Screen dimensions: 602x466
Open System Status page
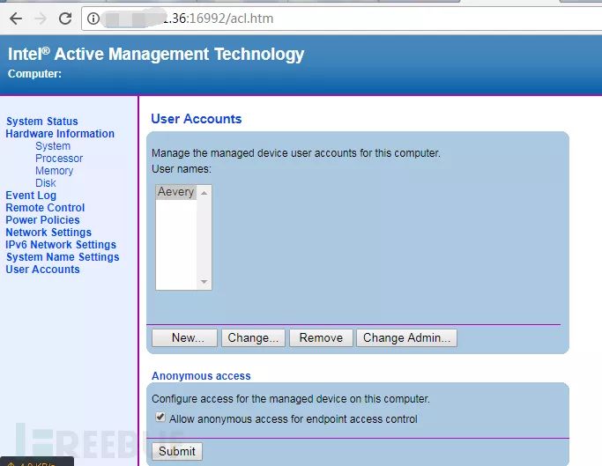click(x=41, y=122)
